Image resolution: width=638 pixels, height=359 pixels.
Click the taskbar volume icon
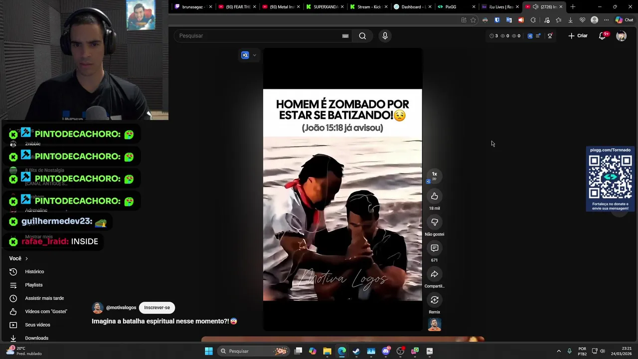602,351
